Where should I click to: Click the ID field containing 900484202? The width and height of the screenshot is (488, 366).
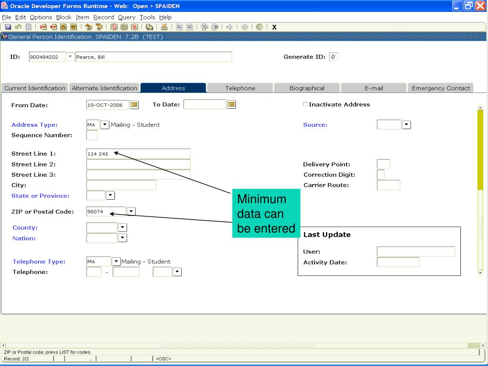coord(47,57)
